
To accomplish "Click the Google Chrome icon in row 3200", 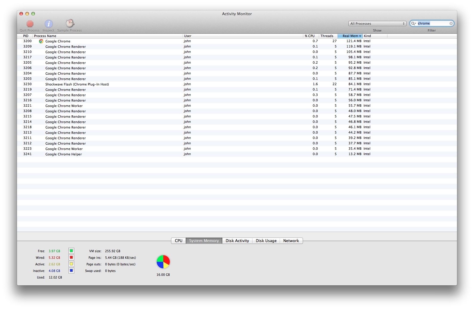I will 41,41.
